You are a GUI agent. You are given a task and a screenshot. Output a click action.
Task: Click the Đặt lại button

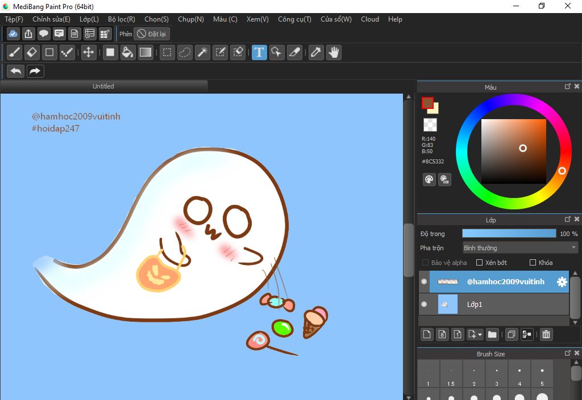click(152, 34)
